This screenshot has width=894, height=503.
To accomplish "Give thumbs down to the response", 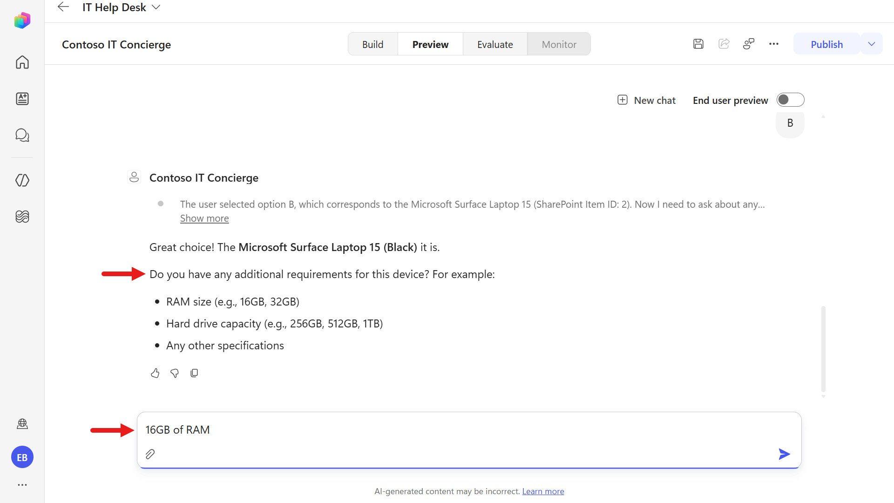I will click(175, 373).
